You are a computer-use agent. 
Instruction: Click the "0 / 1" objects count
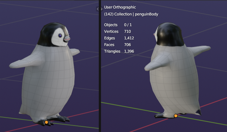128,25
